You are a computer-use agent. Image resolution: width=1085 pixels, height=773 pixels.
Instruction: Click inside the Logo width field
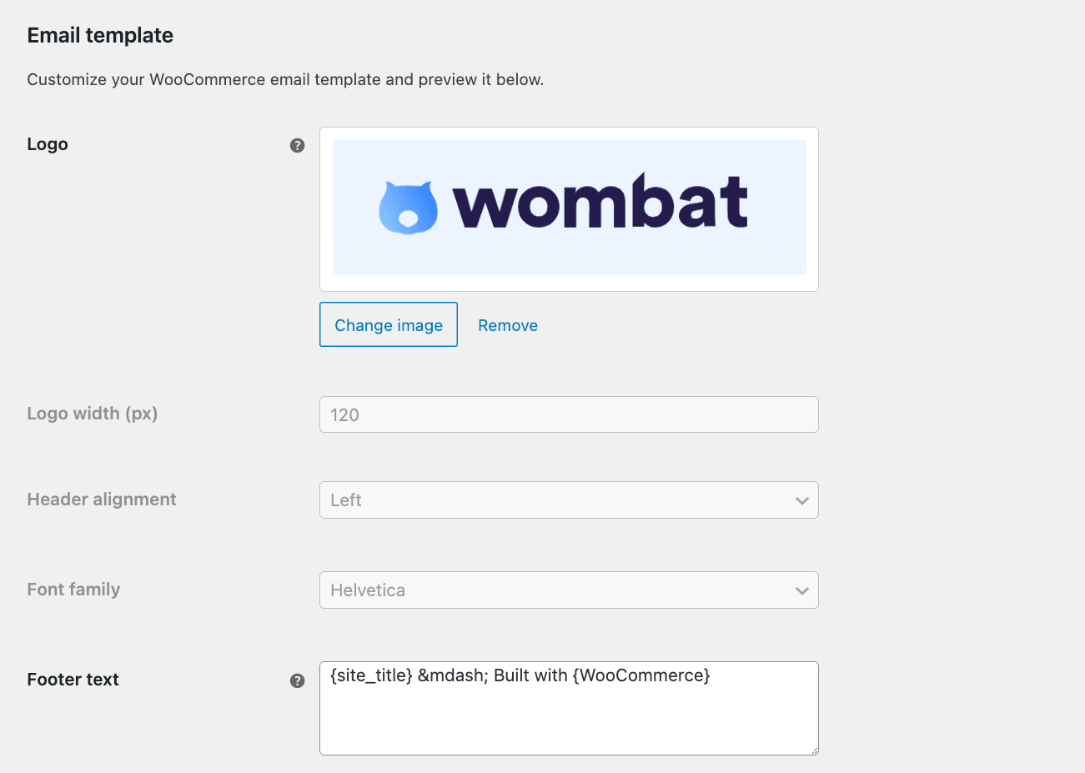pyautogui.click(x=569, y=414)
